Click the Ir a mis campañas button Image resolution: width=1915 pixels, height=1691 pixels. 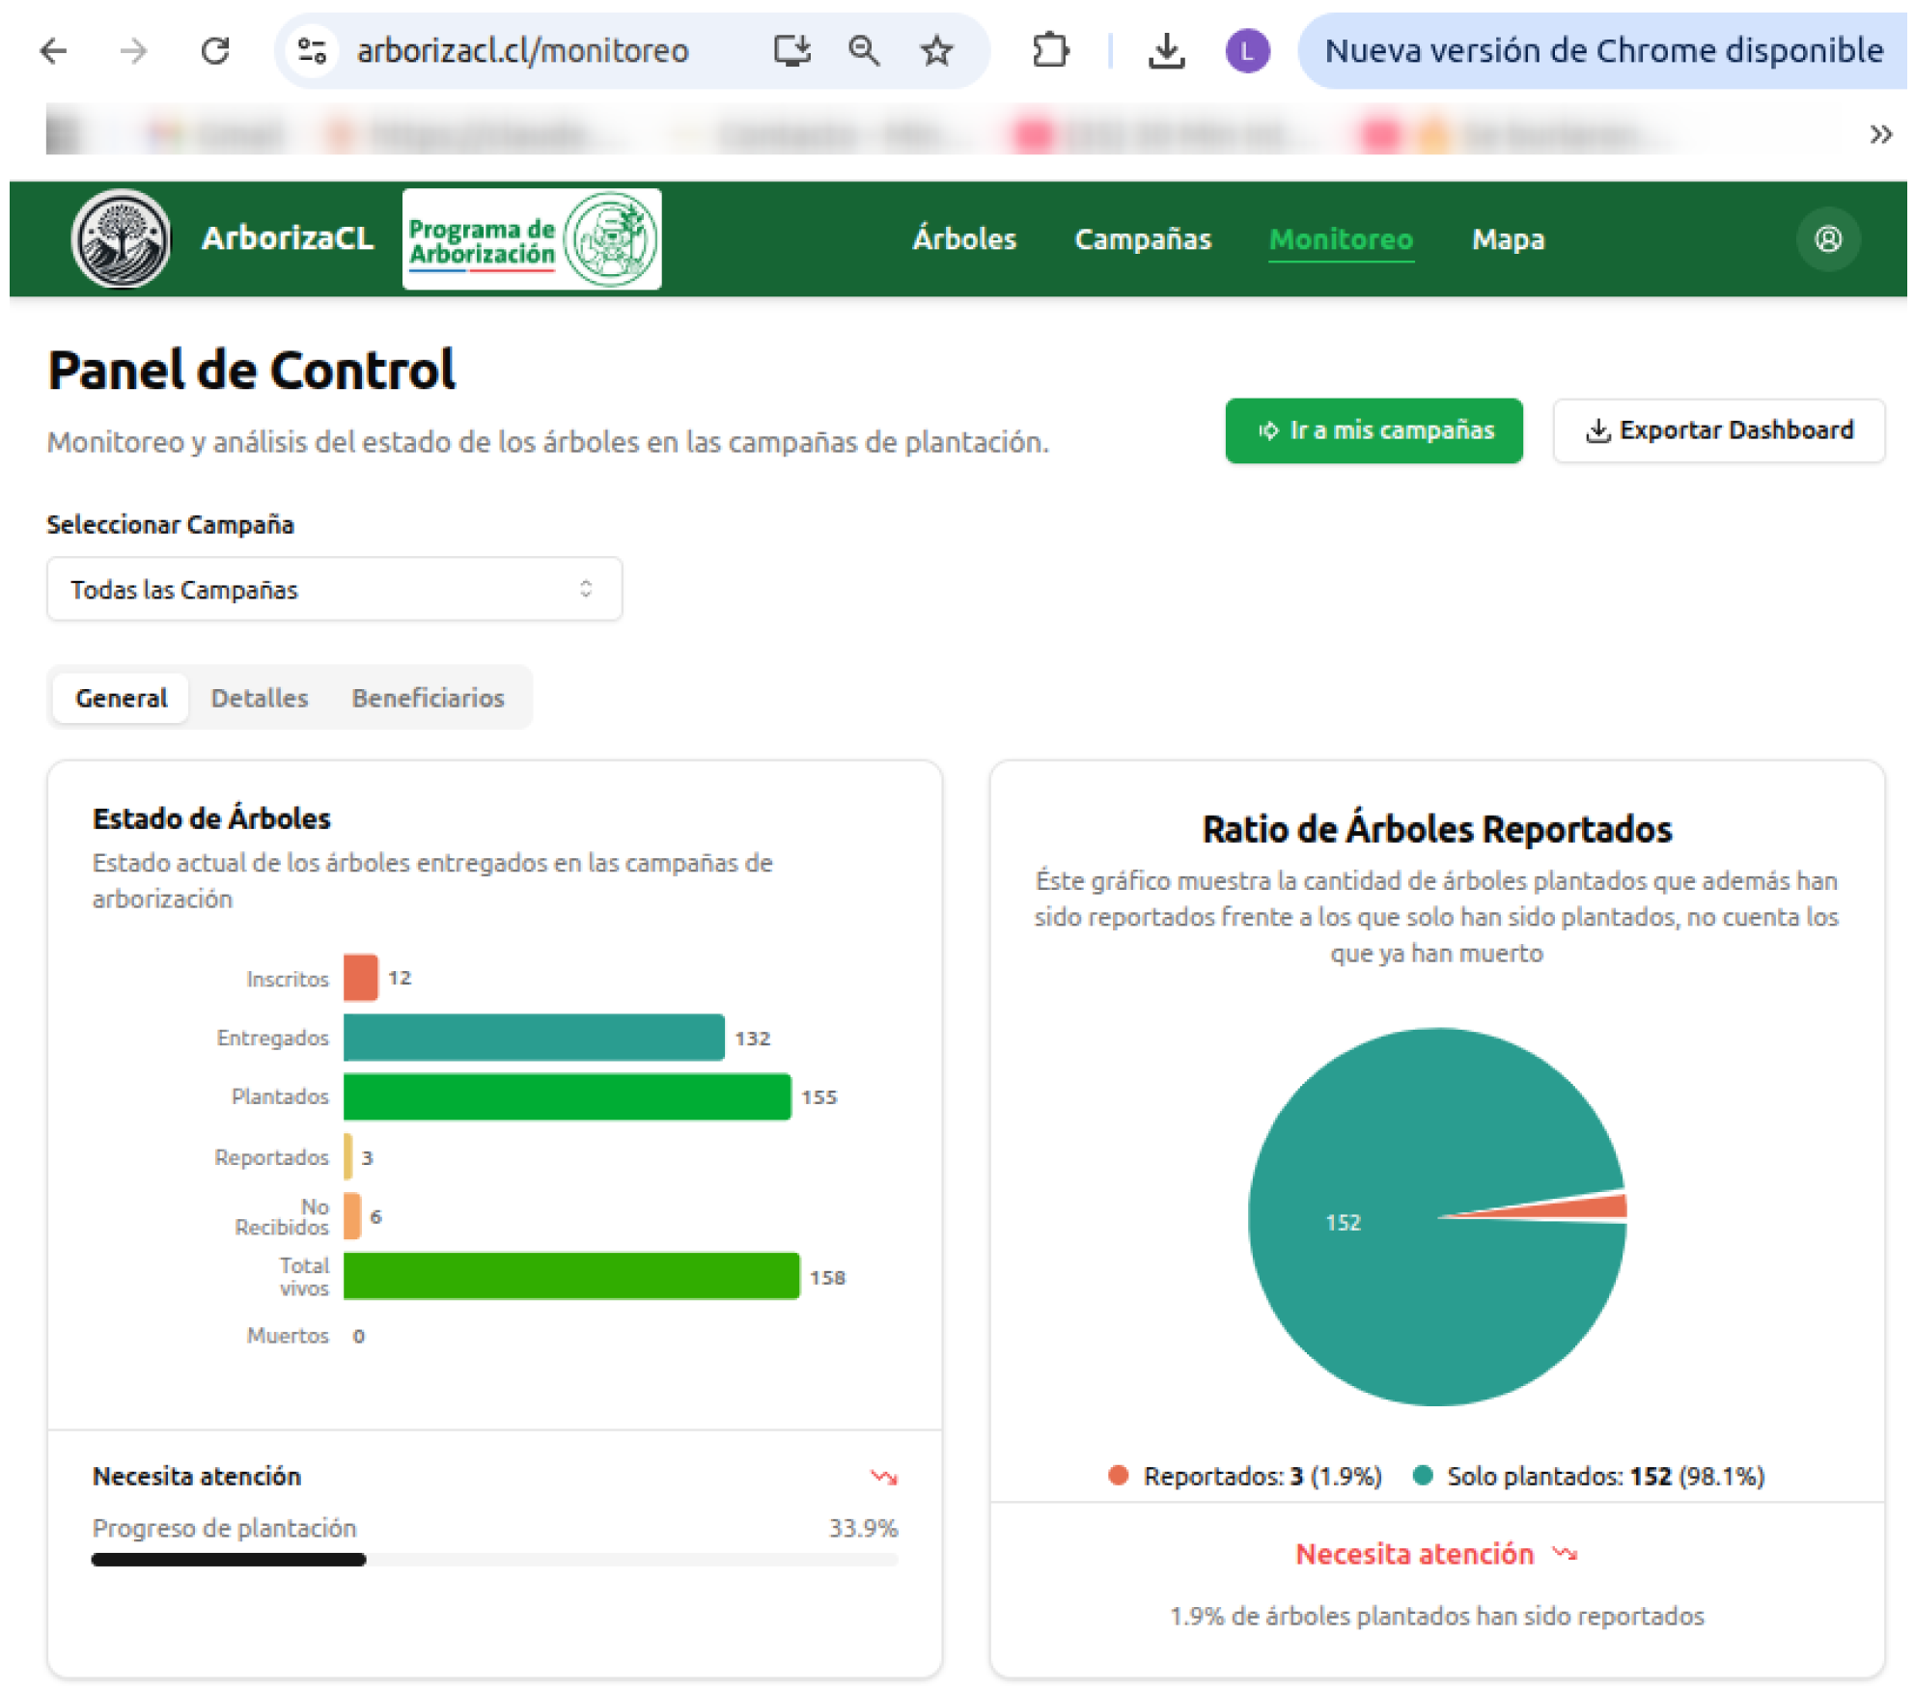(x=1373, y=430)
